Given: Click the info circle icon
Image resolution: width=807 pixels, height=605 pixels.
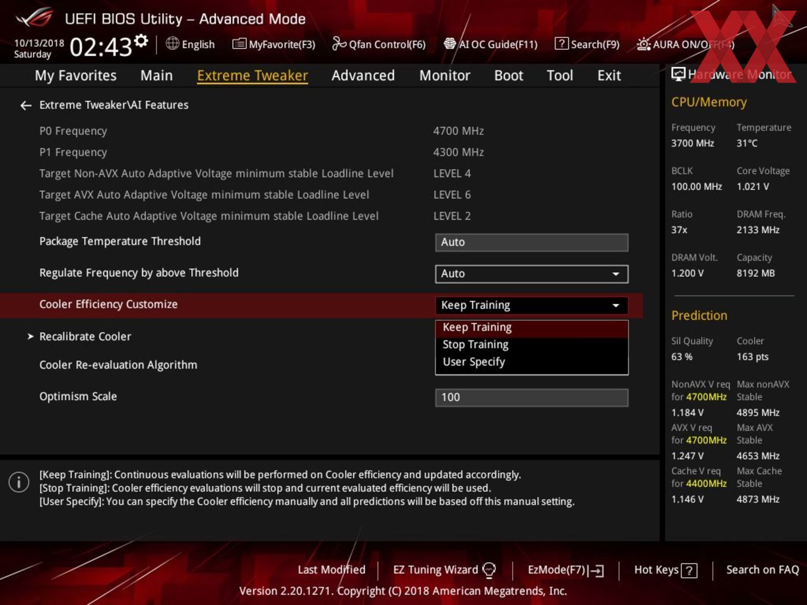Looking at the screenshot, I should coord(19,482).
